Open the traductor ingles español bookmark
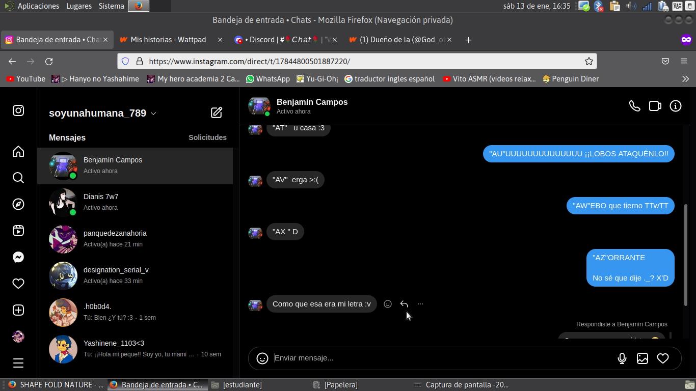The height and width of the screenshot is (391, 696). [x=390, y=79]
